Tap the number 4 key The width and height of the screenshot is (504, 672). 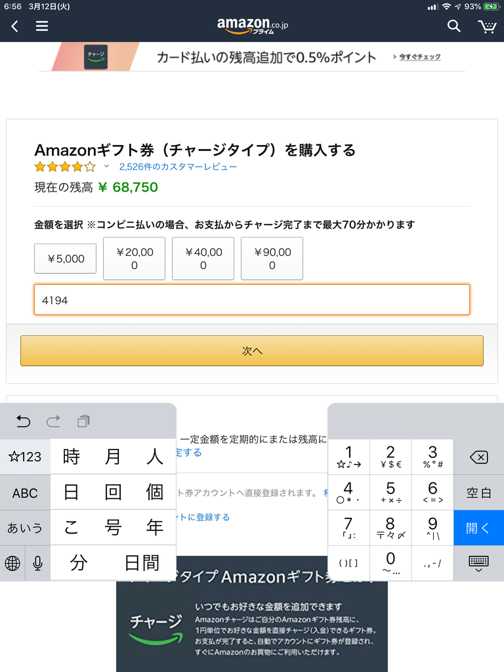tap(348, 492)
